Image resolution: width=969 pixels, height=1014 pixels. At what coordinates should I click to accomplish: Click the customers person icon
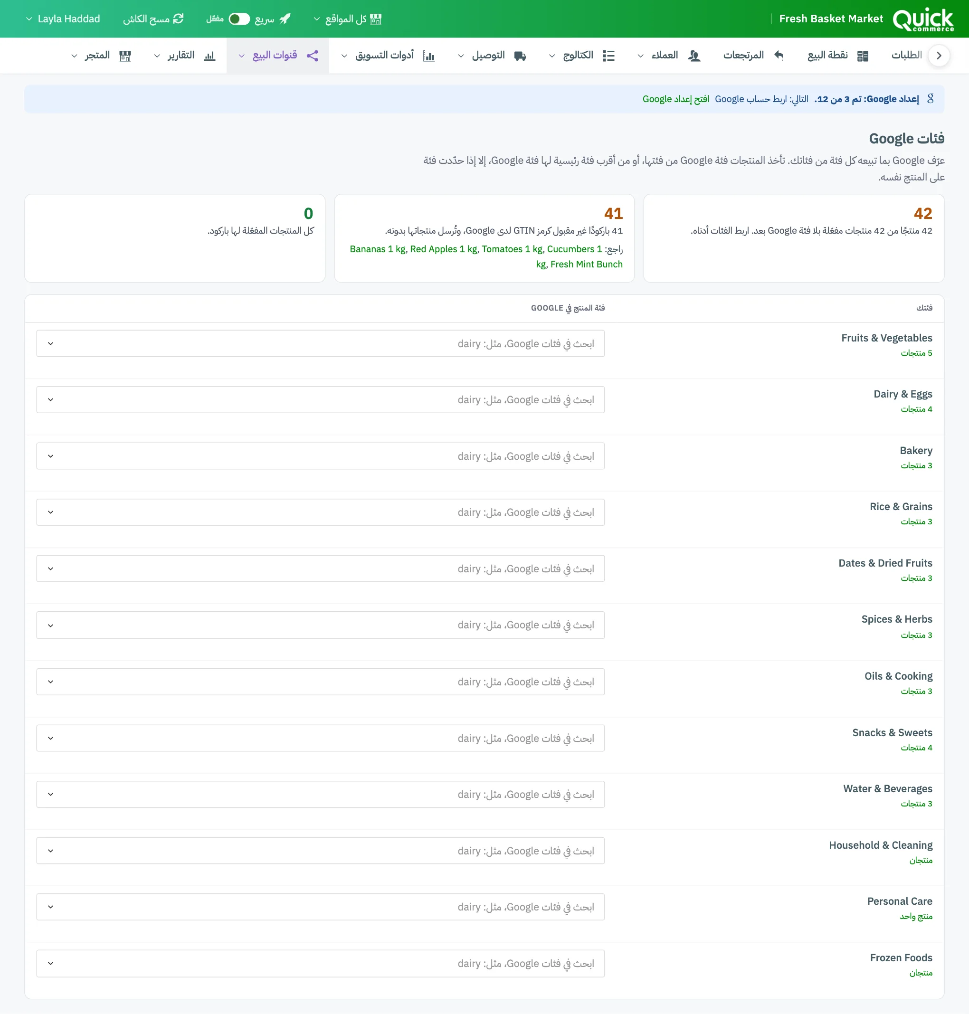[694, 56]
